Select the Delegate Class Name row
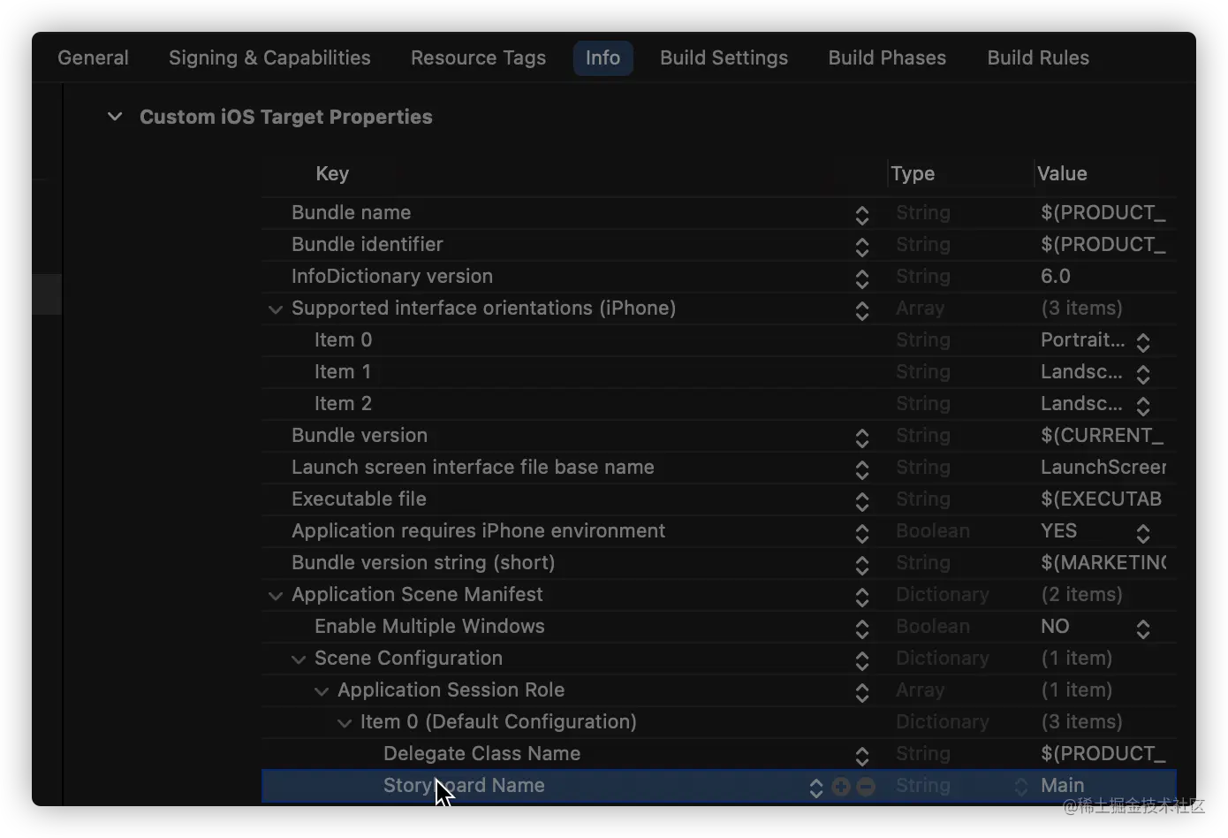The height and width of the screenshot is (838, 1228). pyautogui.click(x=481, y=754)
